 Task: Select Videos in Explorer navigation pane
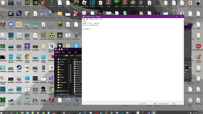click(x=62, y=64)
